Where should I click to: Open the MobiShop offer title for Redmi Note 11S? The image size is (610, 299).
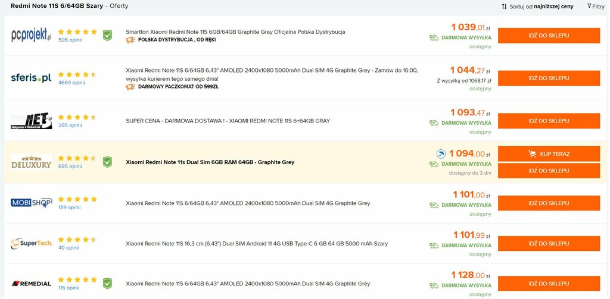pos(248,203)
